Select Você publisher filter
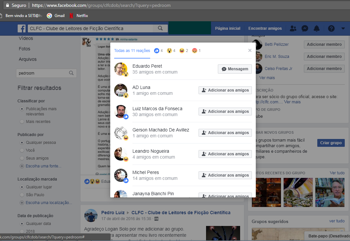This screenshot has height=241, width=350. (22, 150)
